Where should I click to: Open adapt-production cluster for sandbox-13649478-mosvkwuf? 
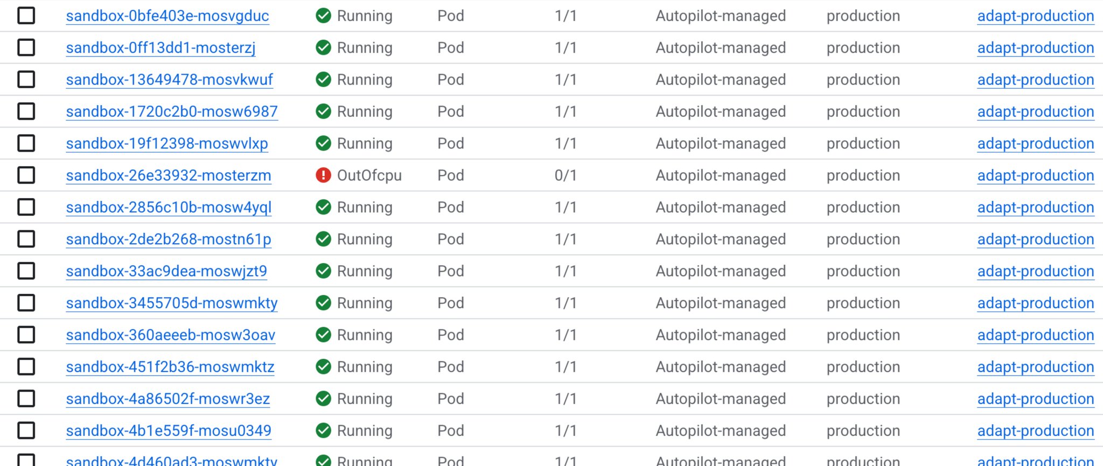coord(1036,80)
